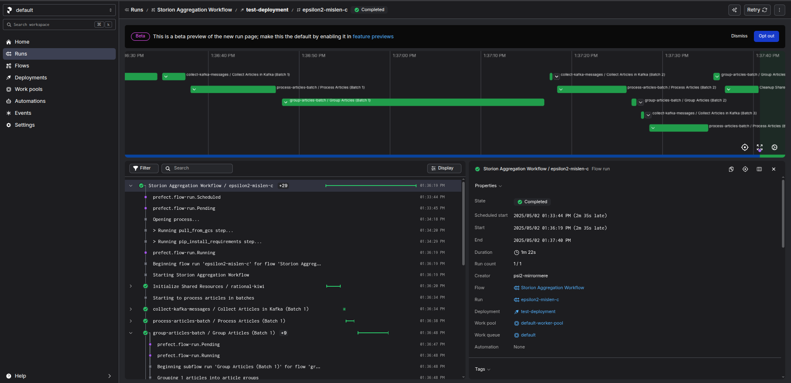Click the +29 badge on workflow row
Screen dimensions: 791x383
[283, 186]
